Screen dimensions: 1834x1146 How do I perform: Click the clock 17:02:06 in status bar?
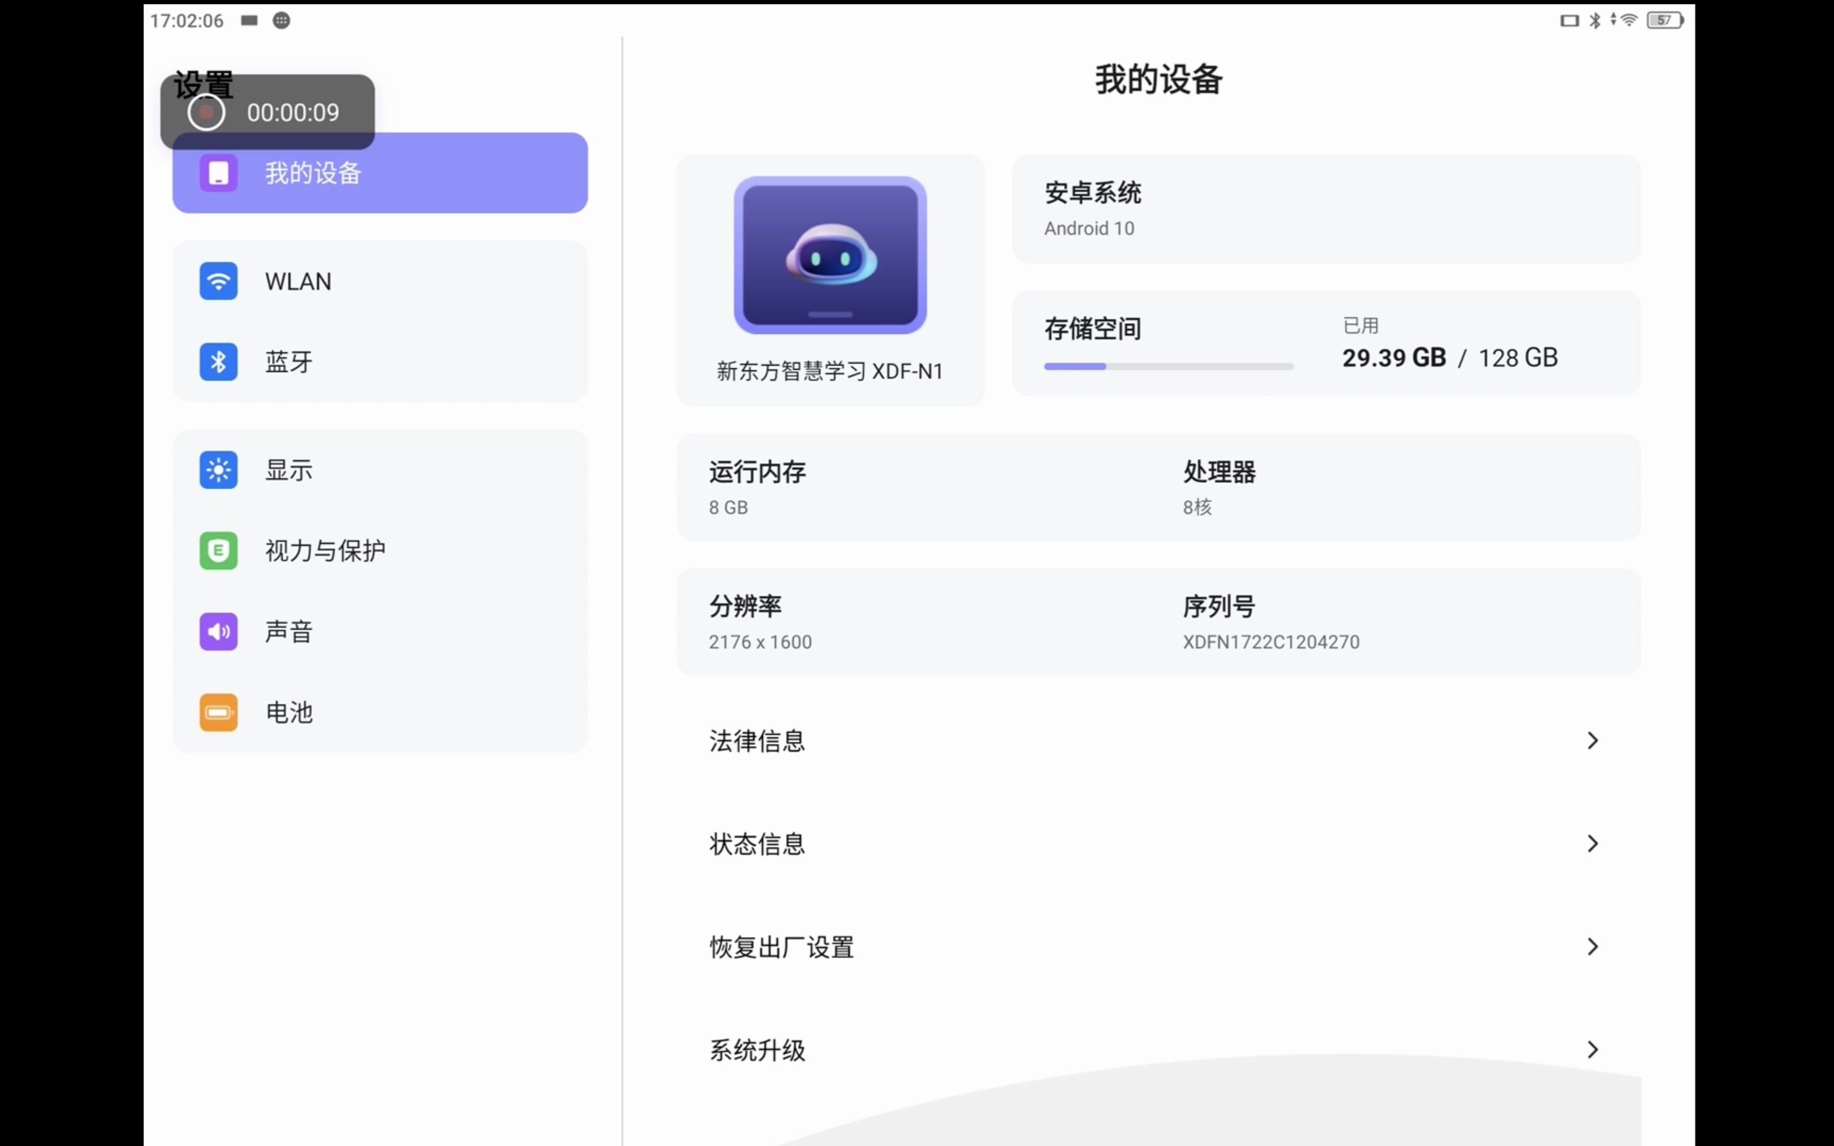click(x=186, y=21)
